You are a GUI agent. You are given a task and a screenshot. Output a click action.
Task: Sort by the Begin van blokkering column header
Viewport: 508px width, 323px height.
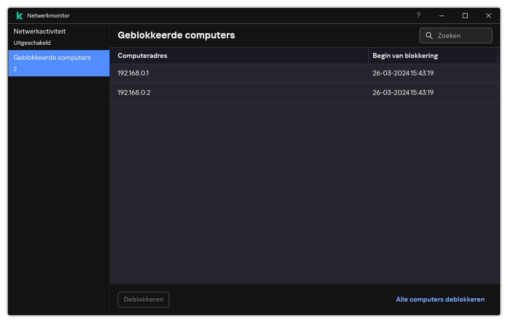tap(405, 55)
